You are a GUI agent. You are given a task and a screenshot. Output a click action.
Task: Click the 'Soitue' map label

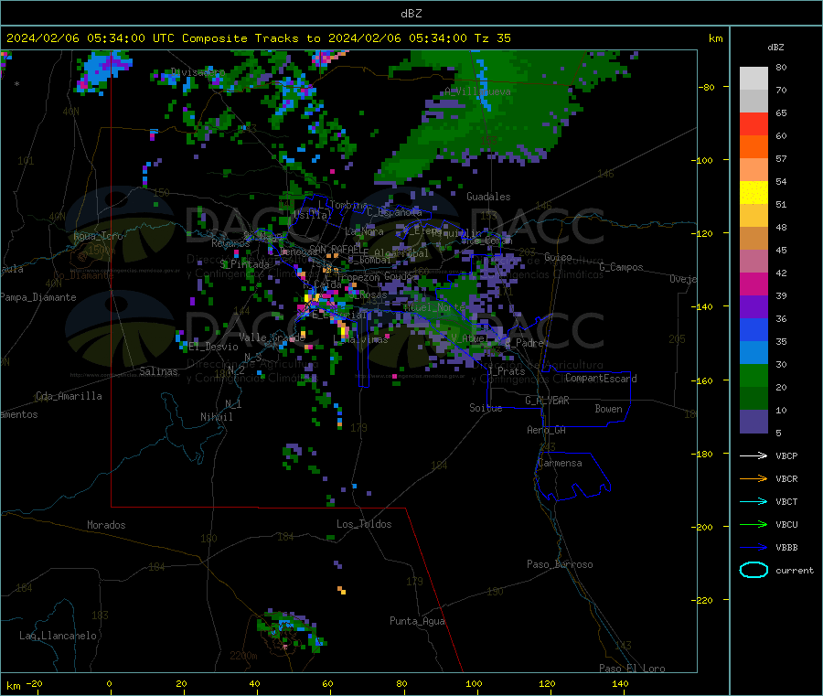(x=486, y=408)
